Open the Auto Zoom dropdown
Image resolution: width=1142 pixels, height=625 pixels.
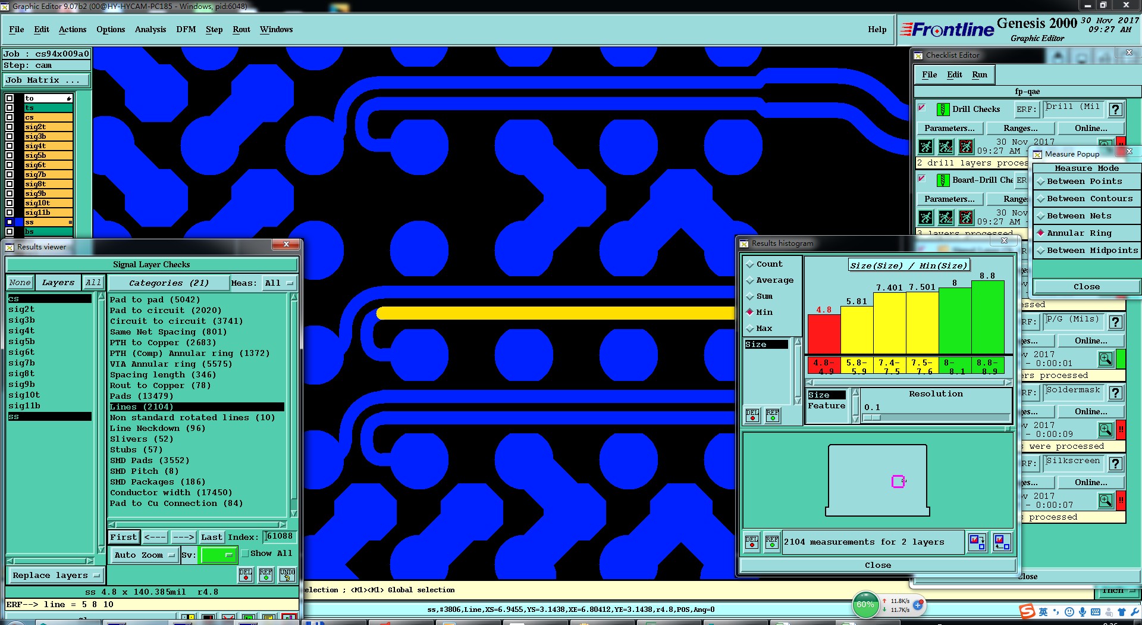tap(145, 555)
